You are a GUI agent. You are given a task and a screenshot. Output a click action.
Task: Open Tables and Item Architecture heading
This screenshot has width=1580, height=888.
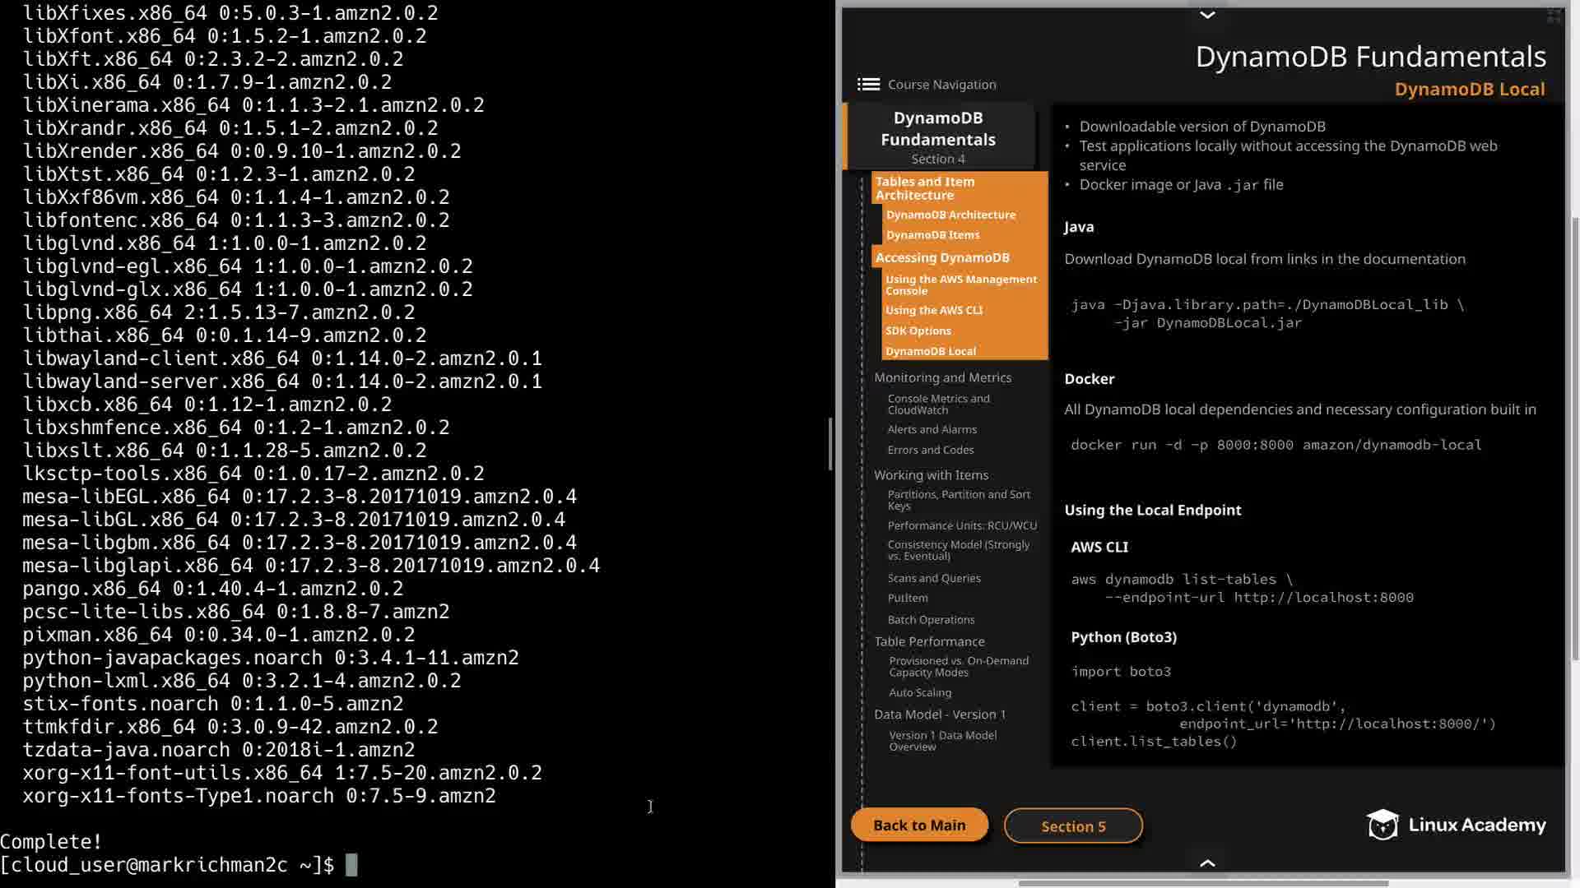pyautogui.click(x=925, y=188)
